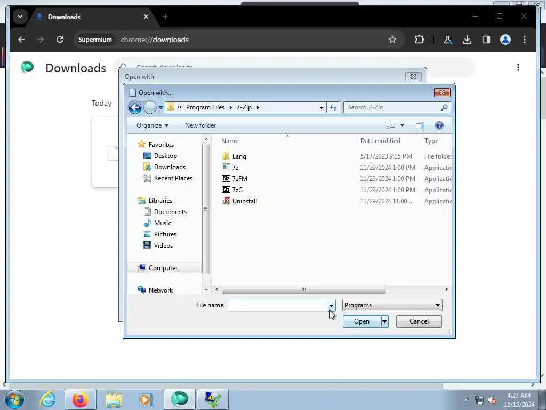Open Videos library
This screenshot has width=546, height=410.
[163, 246]
